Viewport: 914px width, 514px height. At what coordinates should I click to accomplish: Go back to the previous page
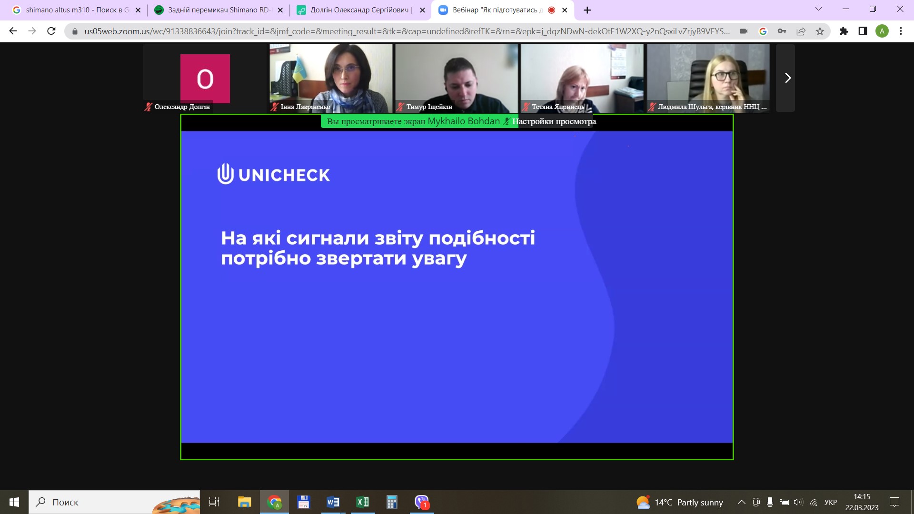pyautogui.click(x=13, y=31)
